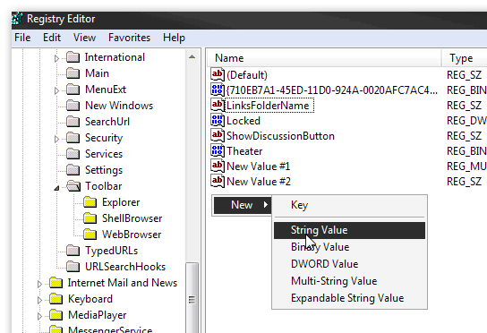
Task: Click the MediaPlayer folder icon
Action: (56, 315)
